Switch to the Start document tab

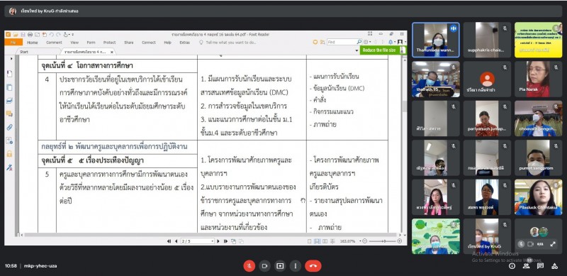click(x=24, y=52)
